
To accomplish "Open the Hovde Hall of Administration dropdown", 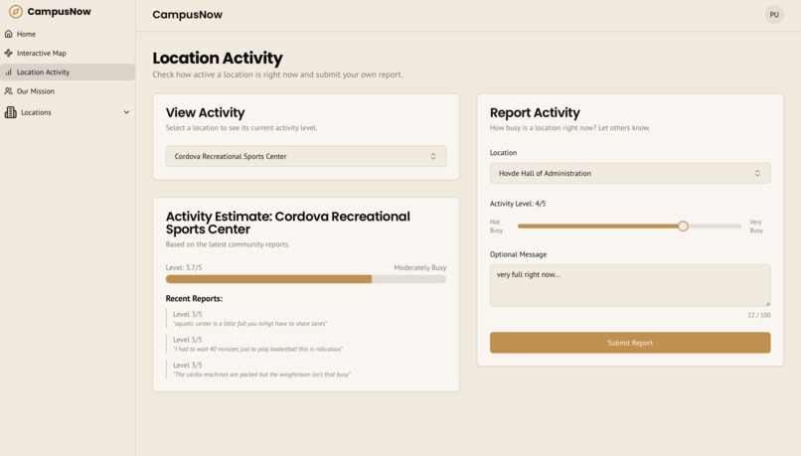I will 630,173.
